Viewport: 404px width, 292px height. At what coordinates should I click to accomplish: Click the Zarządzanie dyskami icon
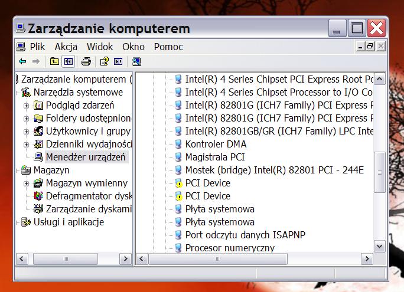tap(38, 209)
